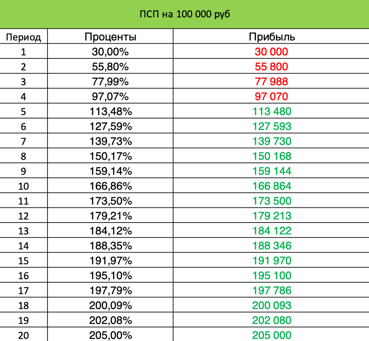Select the red profit cell 55 800
This screenshot has width=369, height=341.
point(272,67)
